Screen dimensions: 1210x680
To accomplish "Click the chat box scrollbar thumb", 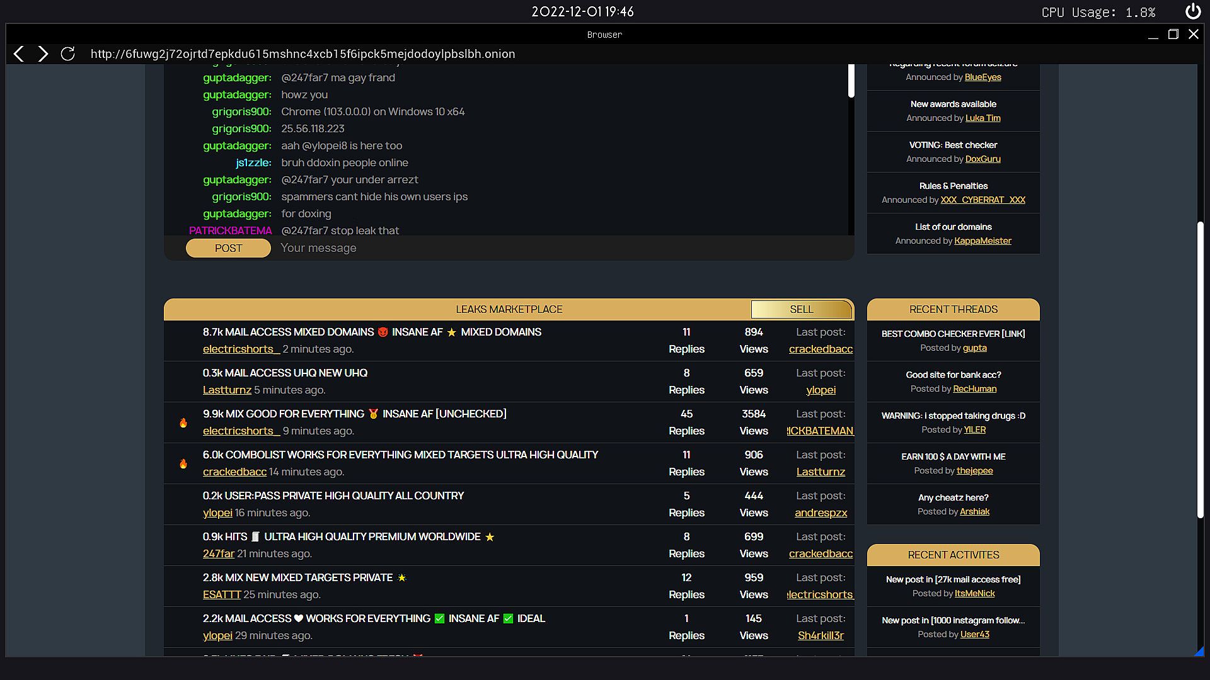I will 851,81.
